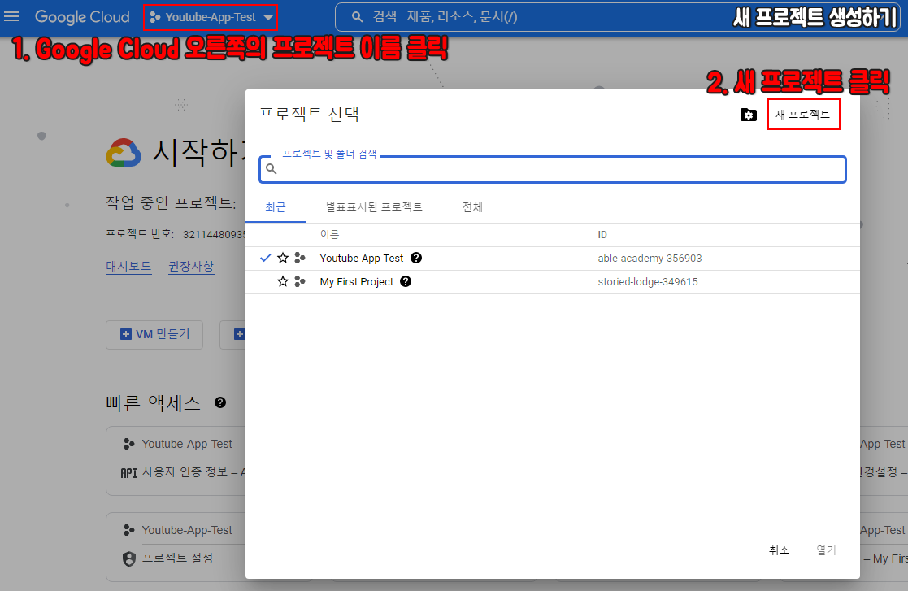
Task: Click the ID column header
Action: pyautogui.click(x=602, y=235)
